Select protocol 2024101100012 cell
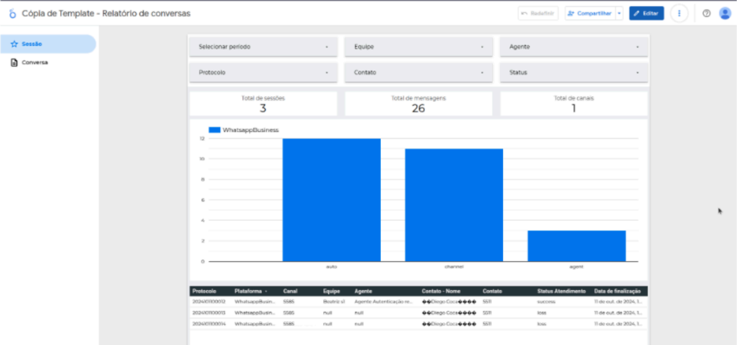Image resolution: width=737 pixels, height=345 pixels. click(209, 301)
